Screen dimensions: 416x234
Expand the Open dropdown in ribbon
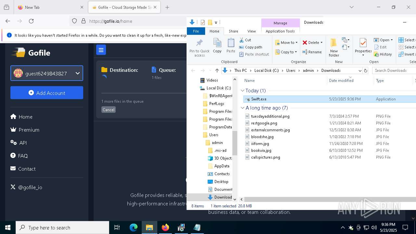[392, 40]
